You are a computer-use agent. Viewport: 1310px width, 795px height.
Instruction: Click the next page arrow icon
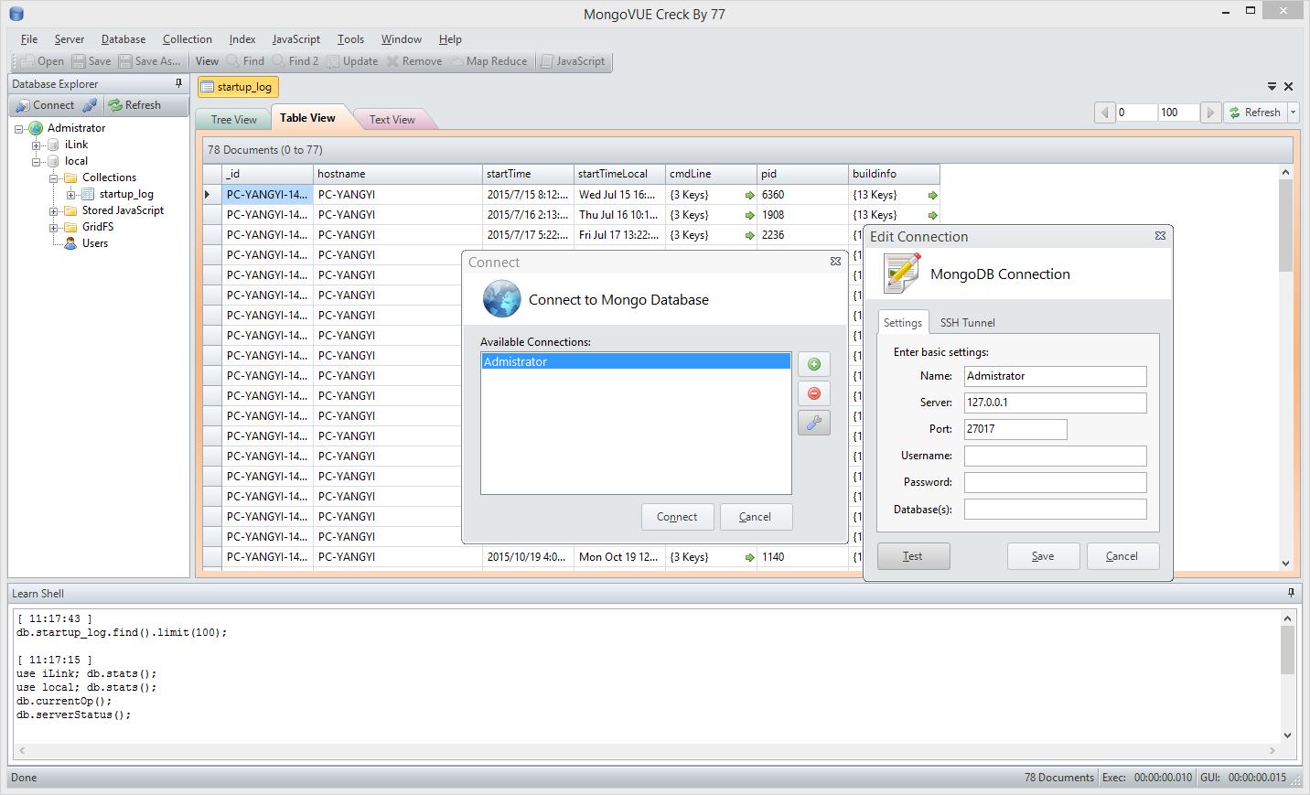(1209, 113)
